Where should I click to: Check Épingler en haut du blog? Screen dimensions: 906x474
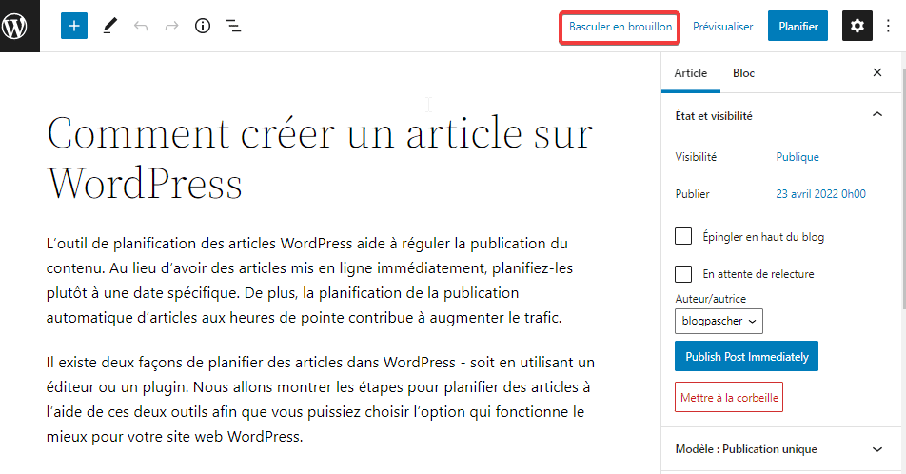(x=683, y=236)
